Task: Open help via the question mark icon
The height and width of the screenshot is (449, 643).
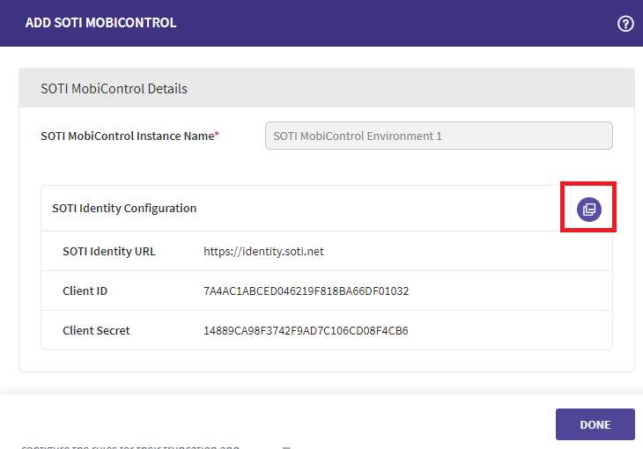Action: click(x=625, y=24)
